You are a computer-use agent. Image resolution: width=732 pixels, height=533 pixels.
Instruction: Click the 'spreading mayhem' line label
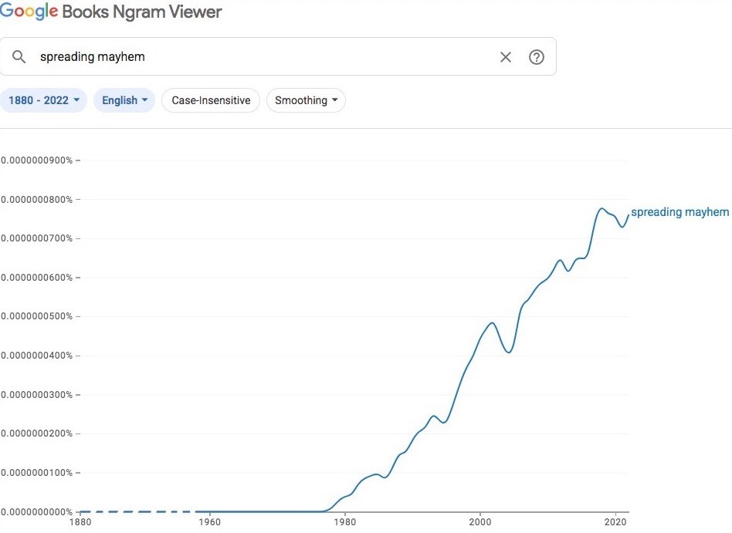pyautogui.click(x=679, y=212)
